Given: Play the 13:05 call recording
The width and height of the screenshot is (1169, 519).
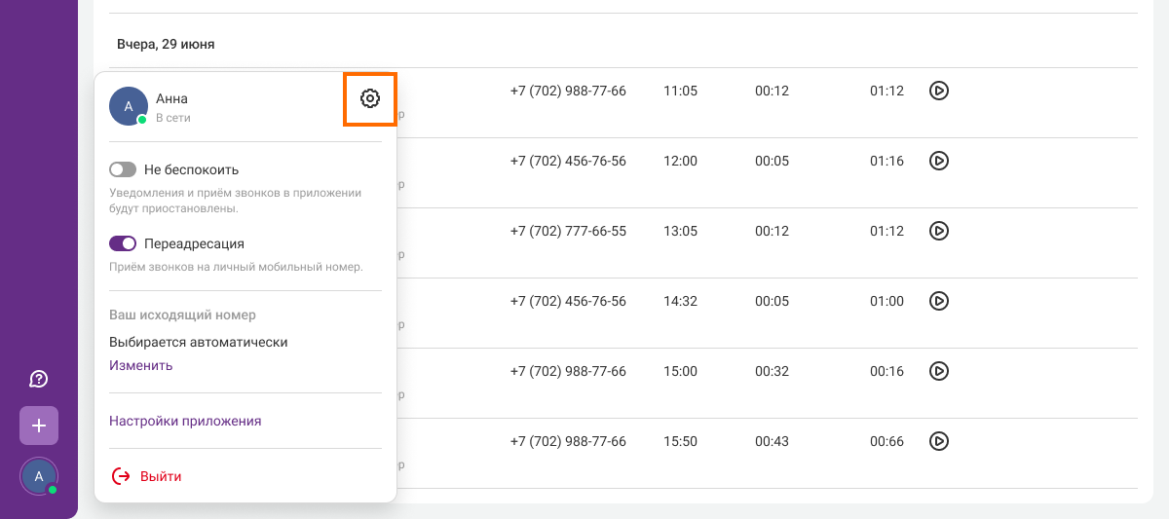Looking at the screenshot, I should click(938, 231).
